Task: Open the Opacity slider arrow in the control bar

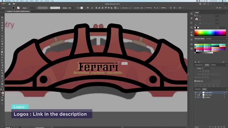Action: click(75, 8)
